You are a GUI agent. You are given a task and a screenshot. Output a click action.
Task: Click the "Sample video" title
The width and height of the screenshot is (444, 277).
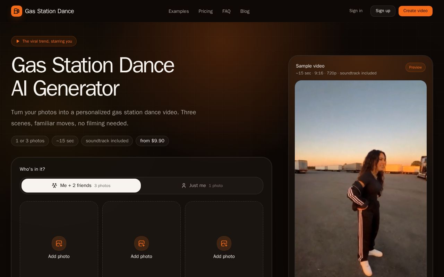[310, 66]
